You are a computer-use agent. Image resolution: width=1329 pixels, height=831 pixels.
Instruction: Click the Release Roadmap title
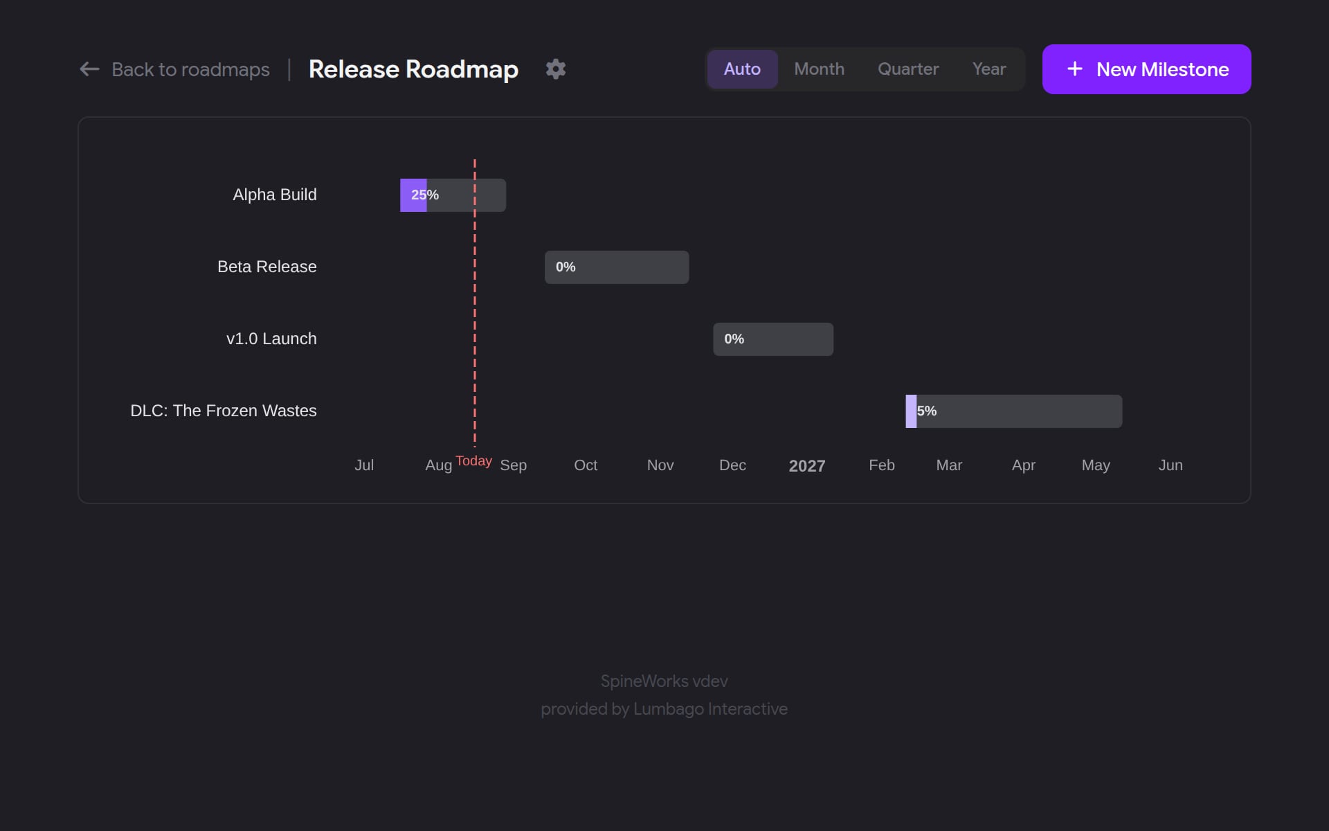coord(413,69)
